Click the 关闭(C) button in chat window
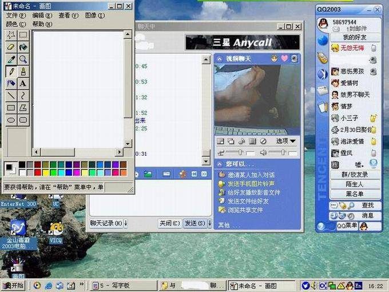 170,223
